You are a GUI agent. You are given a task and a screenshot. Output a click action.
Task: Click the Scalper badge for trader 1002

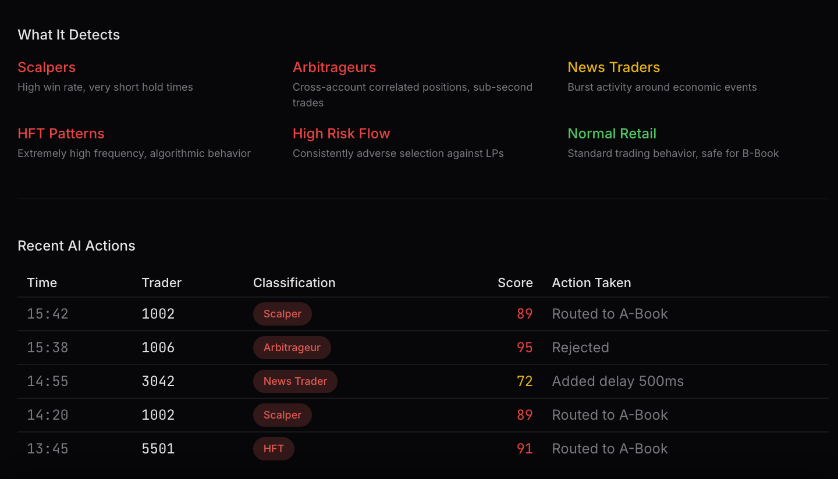(x=282, y=313)
